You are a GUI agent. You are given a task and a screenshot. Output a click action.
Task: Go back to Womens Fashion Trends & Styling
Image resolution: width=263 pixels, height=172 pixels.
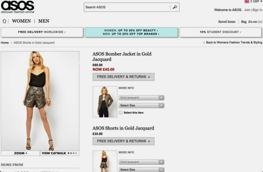[233, 42]
